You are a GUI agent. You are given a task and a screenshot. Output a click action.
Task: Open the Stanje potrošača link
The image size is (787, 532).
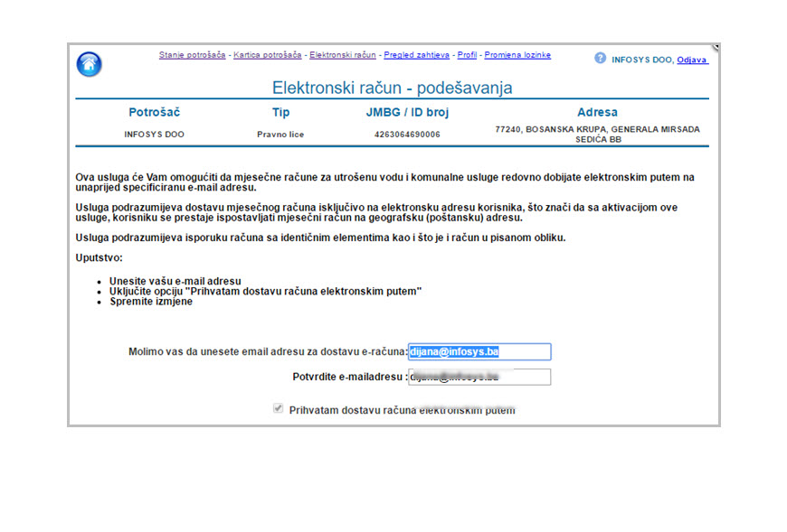193,55
